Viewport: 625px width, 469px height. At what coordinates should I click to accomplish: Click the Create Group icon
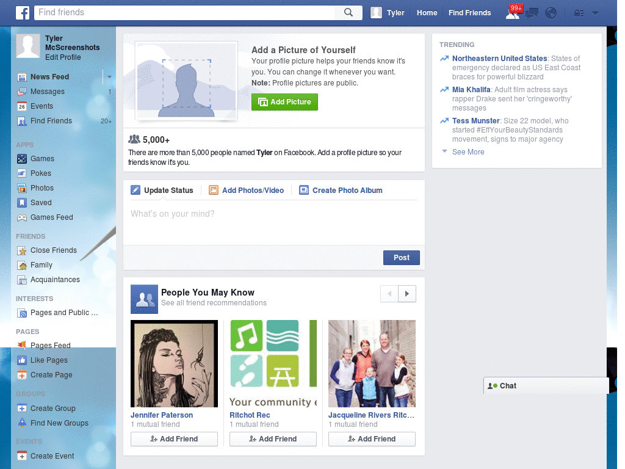[22, 409]
